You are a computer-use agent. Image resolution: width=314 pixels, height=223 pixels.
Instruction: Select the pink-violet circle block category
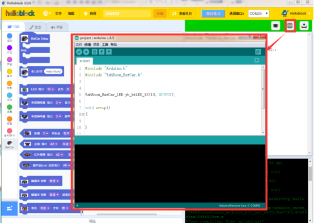[10, 59]
